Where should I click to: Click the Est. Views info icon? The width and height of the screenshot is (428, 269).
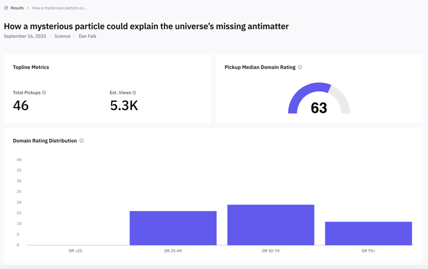pos(134,92)
